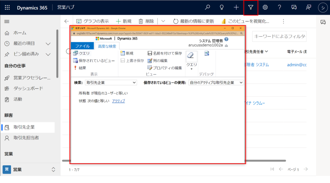Open the システム owner link
330x183 pixels.
pos(257,65)
